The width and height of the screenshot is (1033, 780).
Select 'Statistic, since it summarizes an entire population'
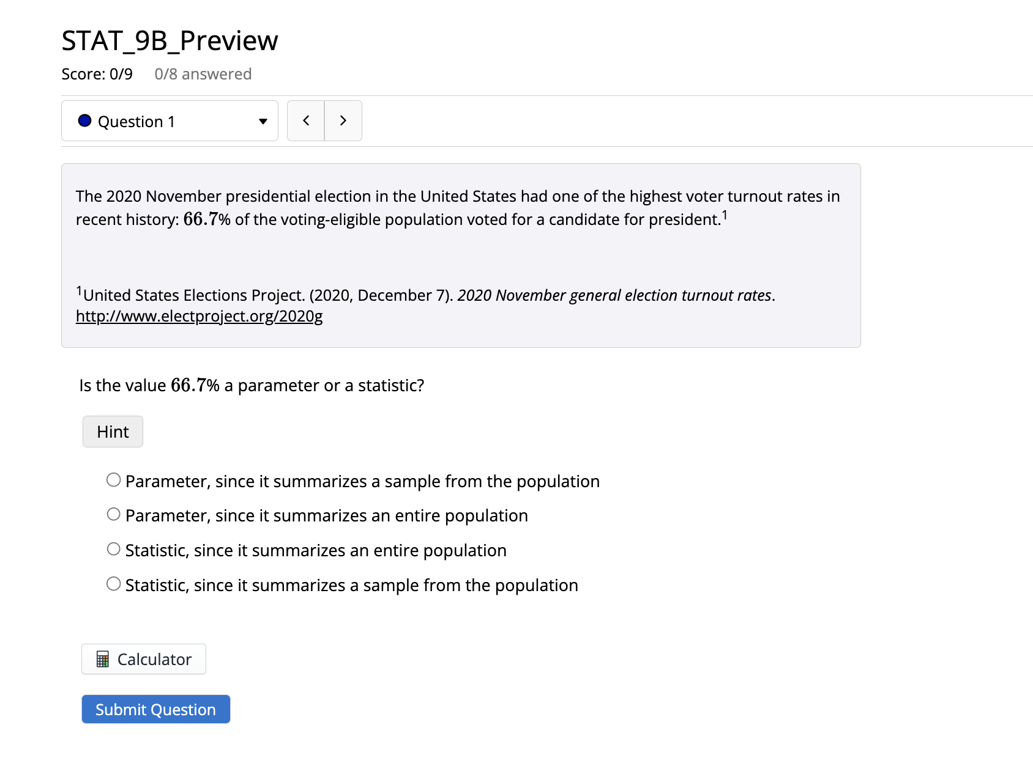click(114, 550)
